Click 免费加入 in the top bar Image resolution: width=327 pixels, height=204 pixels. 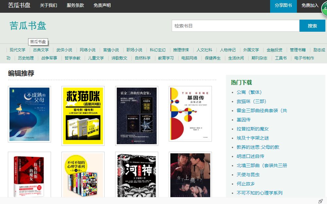(x=310, y=6)
